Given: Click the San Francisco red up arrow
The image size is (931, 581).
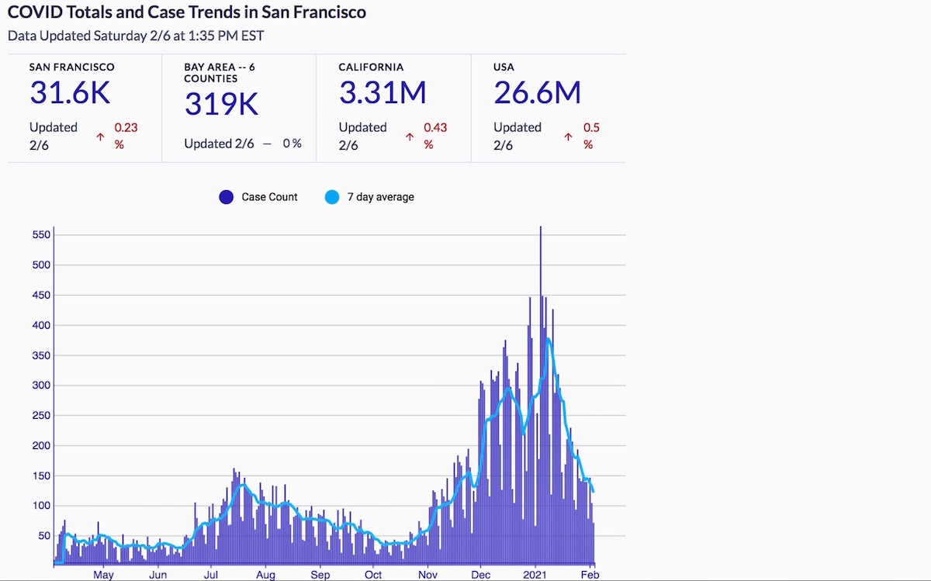Looking at the screenshot, I should tap(100, 137).
